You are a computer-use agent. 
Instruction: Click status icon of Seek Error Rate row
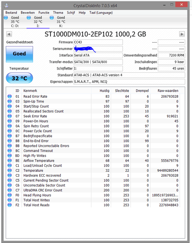pyautogui.click(x=10, y=116)
